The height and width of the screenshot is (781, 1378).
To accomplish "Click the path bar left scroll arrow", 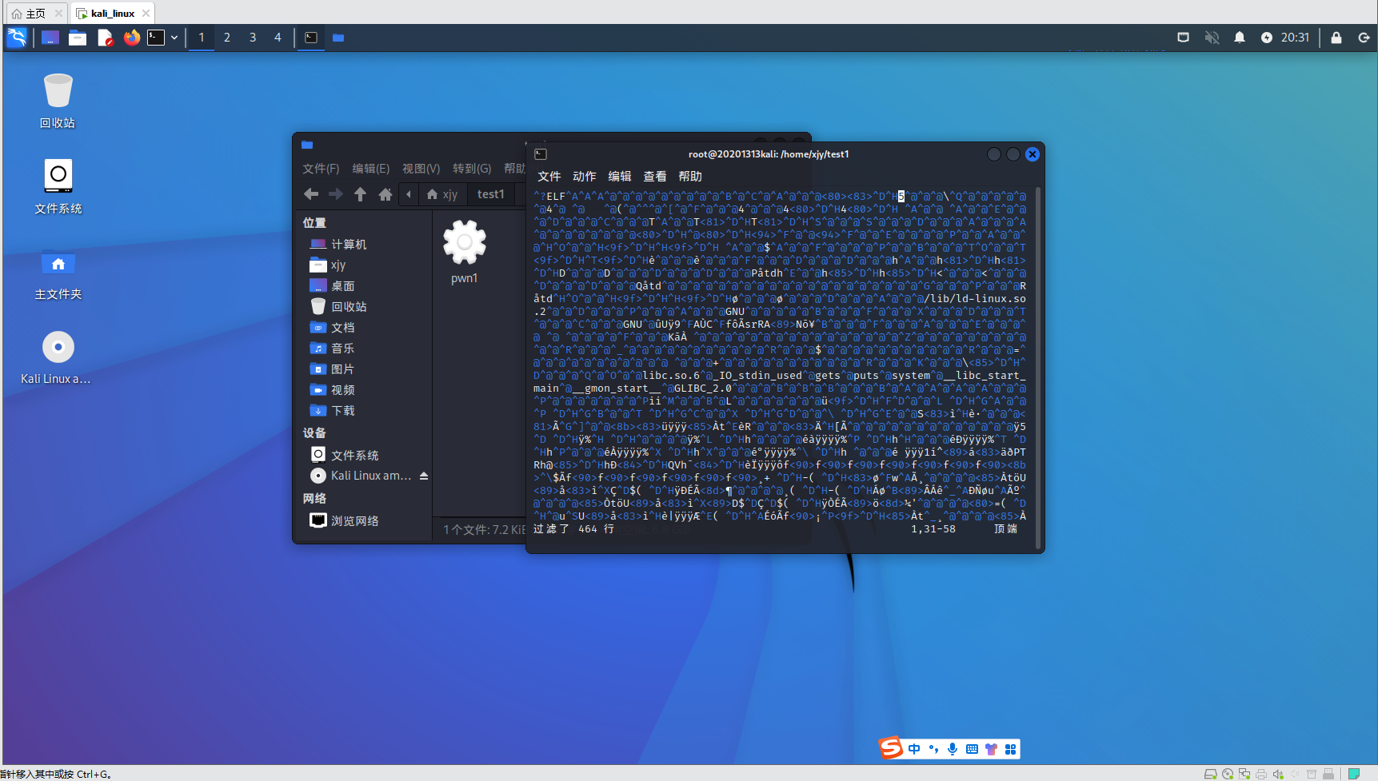I will click(409, 194).
